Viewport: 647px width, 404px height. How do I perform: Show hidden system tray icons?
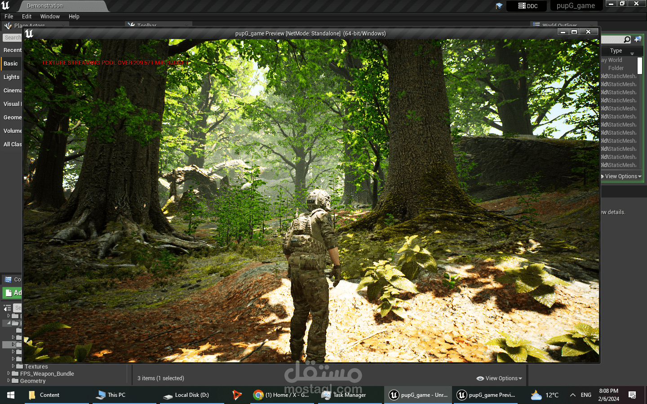(572, 395)
